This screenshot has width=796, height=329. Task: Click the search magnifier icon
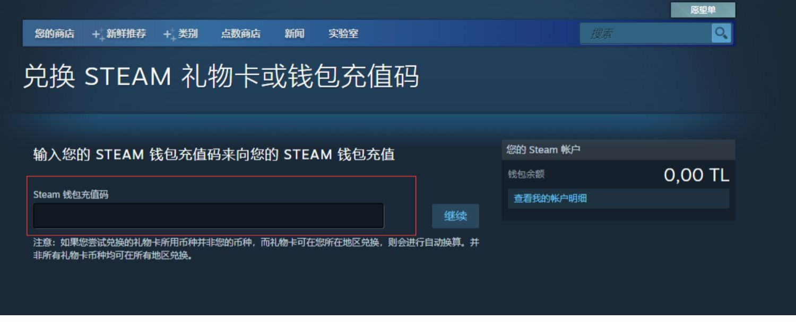tap(721, 33)
